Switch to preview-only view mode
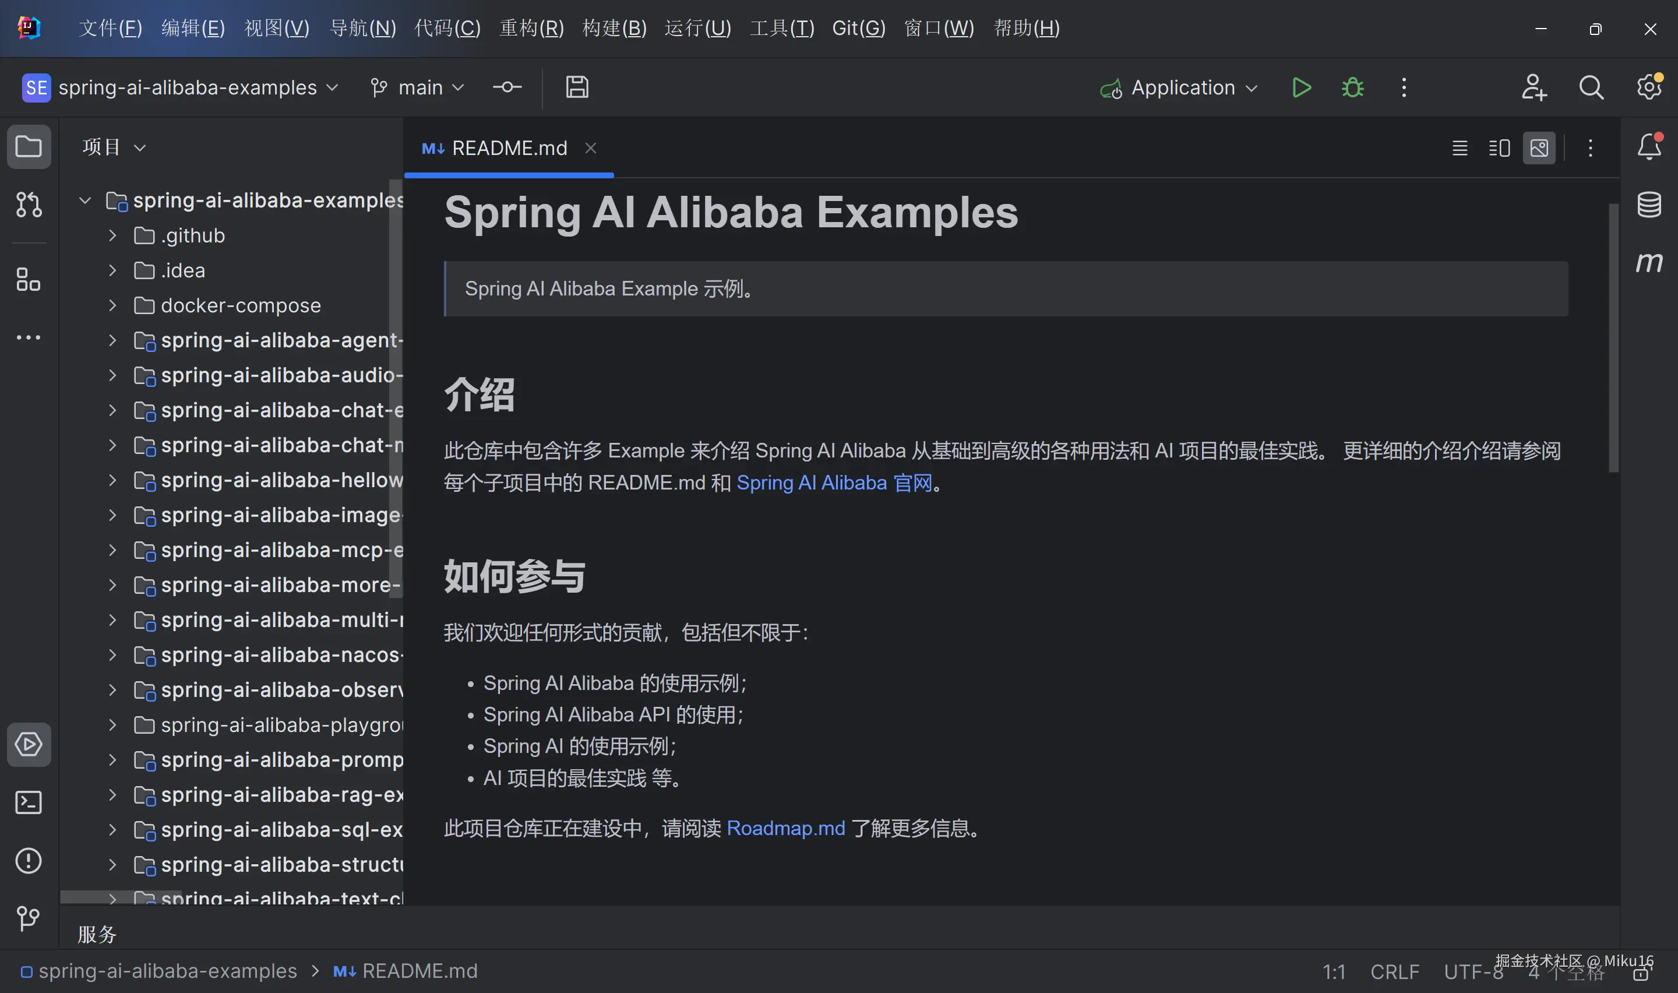1678x993 pixels. 1538,148
